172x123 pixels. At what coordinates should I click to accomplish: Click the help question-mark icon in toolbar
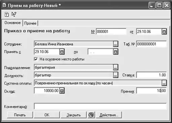pyautogui.click(x=7, y=14)
